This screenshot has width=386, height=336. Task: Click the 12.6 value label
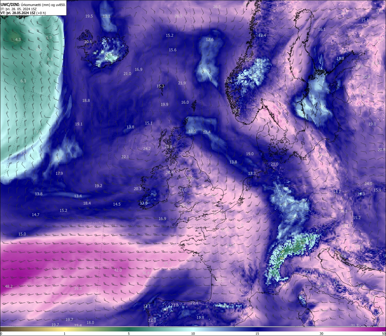tap(210, 40)
